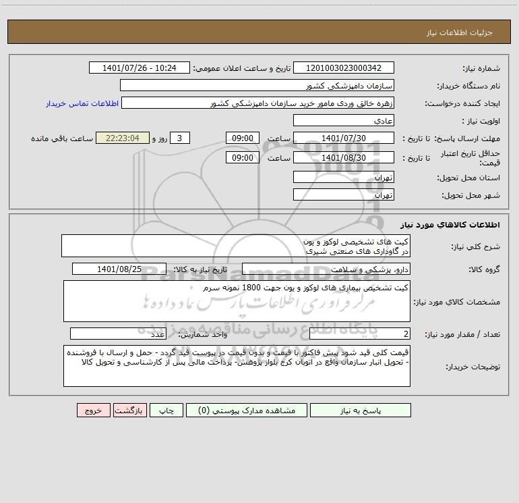Click the delivery city field تهران

[x=344, y=194]
